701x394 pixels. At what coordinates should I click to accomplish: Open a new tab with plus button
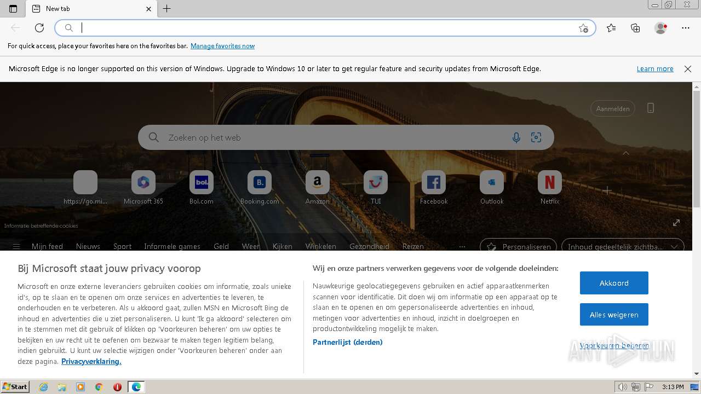167,9
